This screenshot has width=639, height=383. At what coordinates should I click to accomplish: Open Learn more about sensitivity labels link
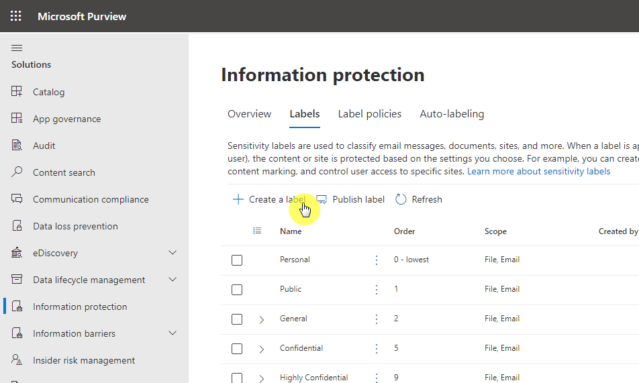539,171
